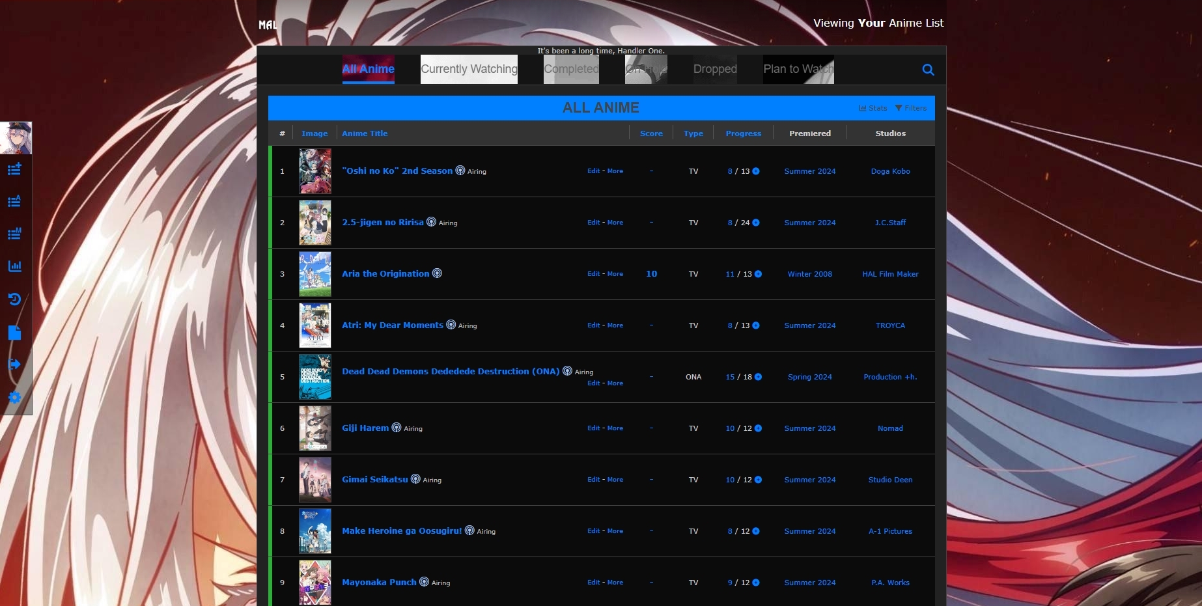Viewport: 1202px width, 606px height.
Task: Open the quick add anime list icon in the sidebar
Action: [14, 169]
